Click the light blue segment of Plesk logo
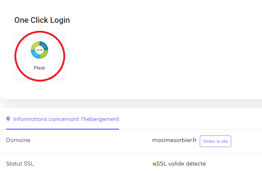Image resolution: width=262 pixels, height=171 pixels. (34, 55)
